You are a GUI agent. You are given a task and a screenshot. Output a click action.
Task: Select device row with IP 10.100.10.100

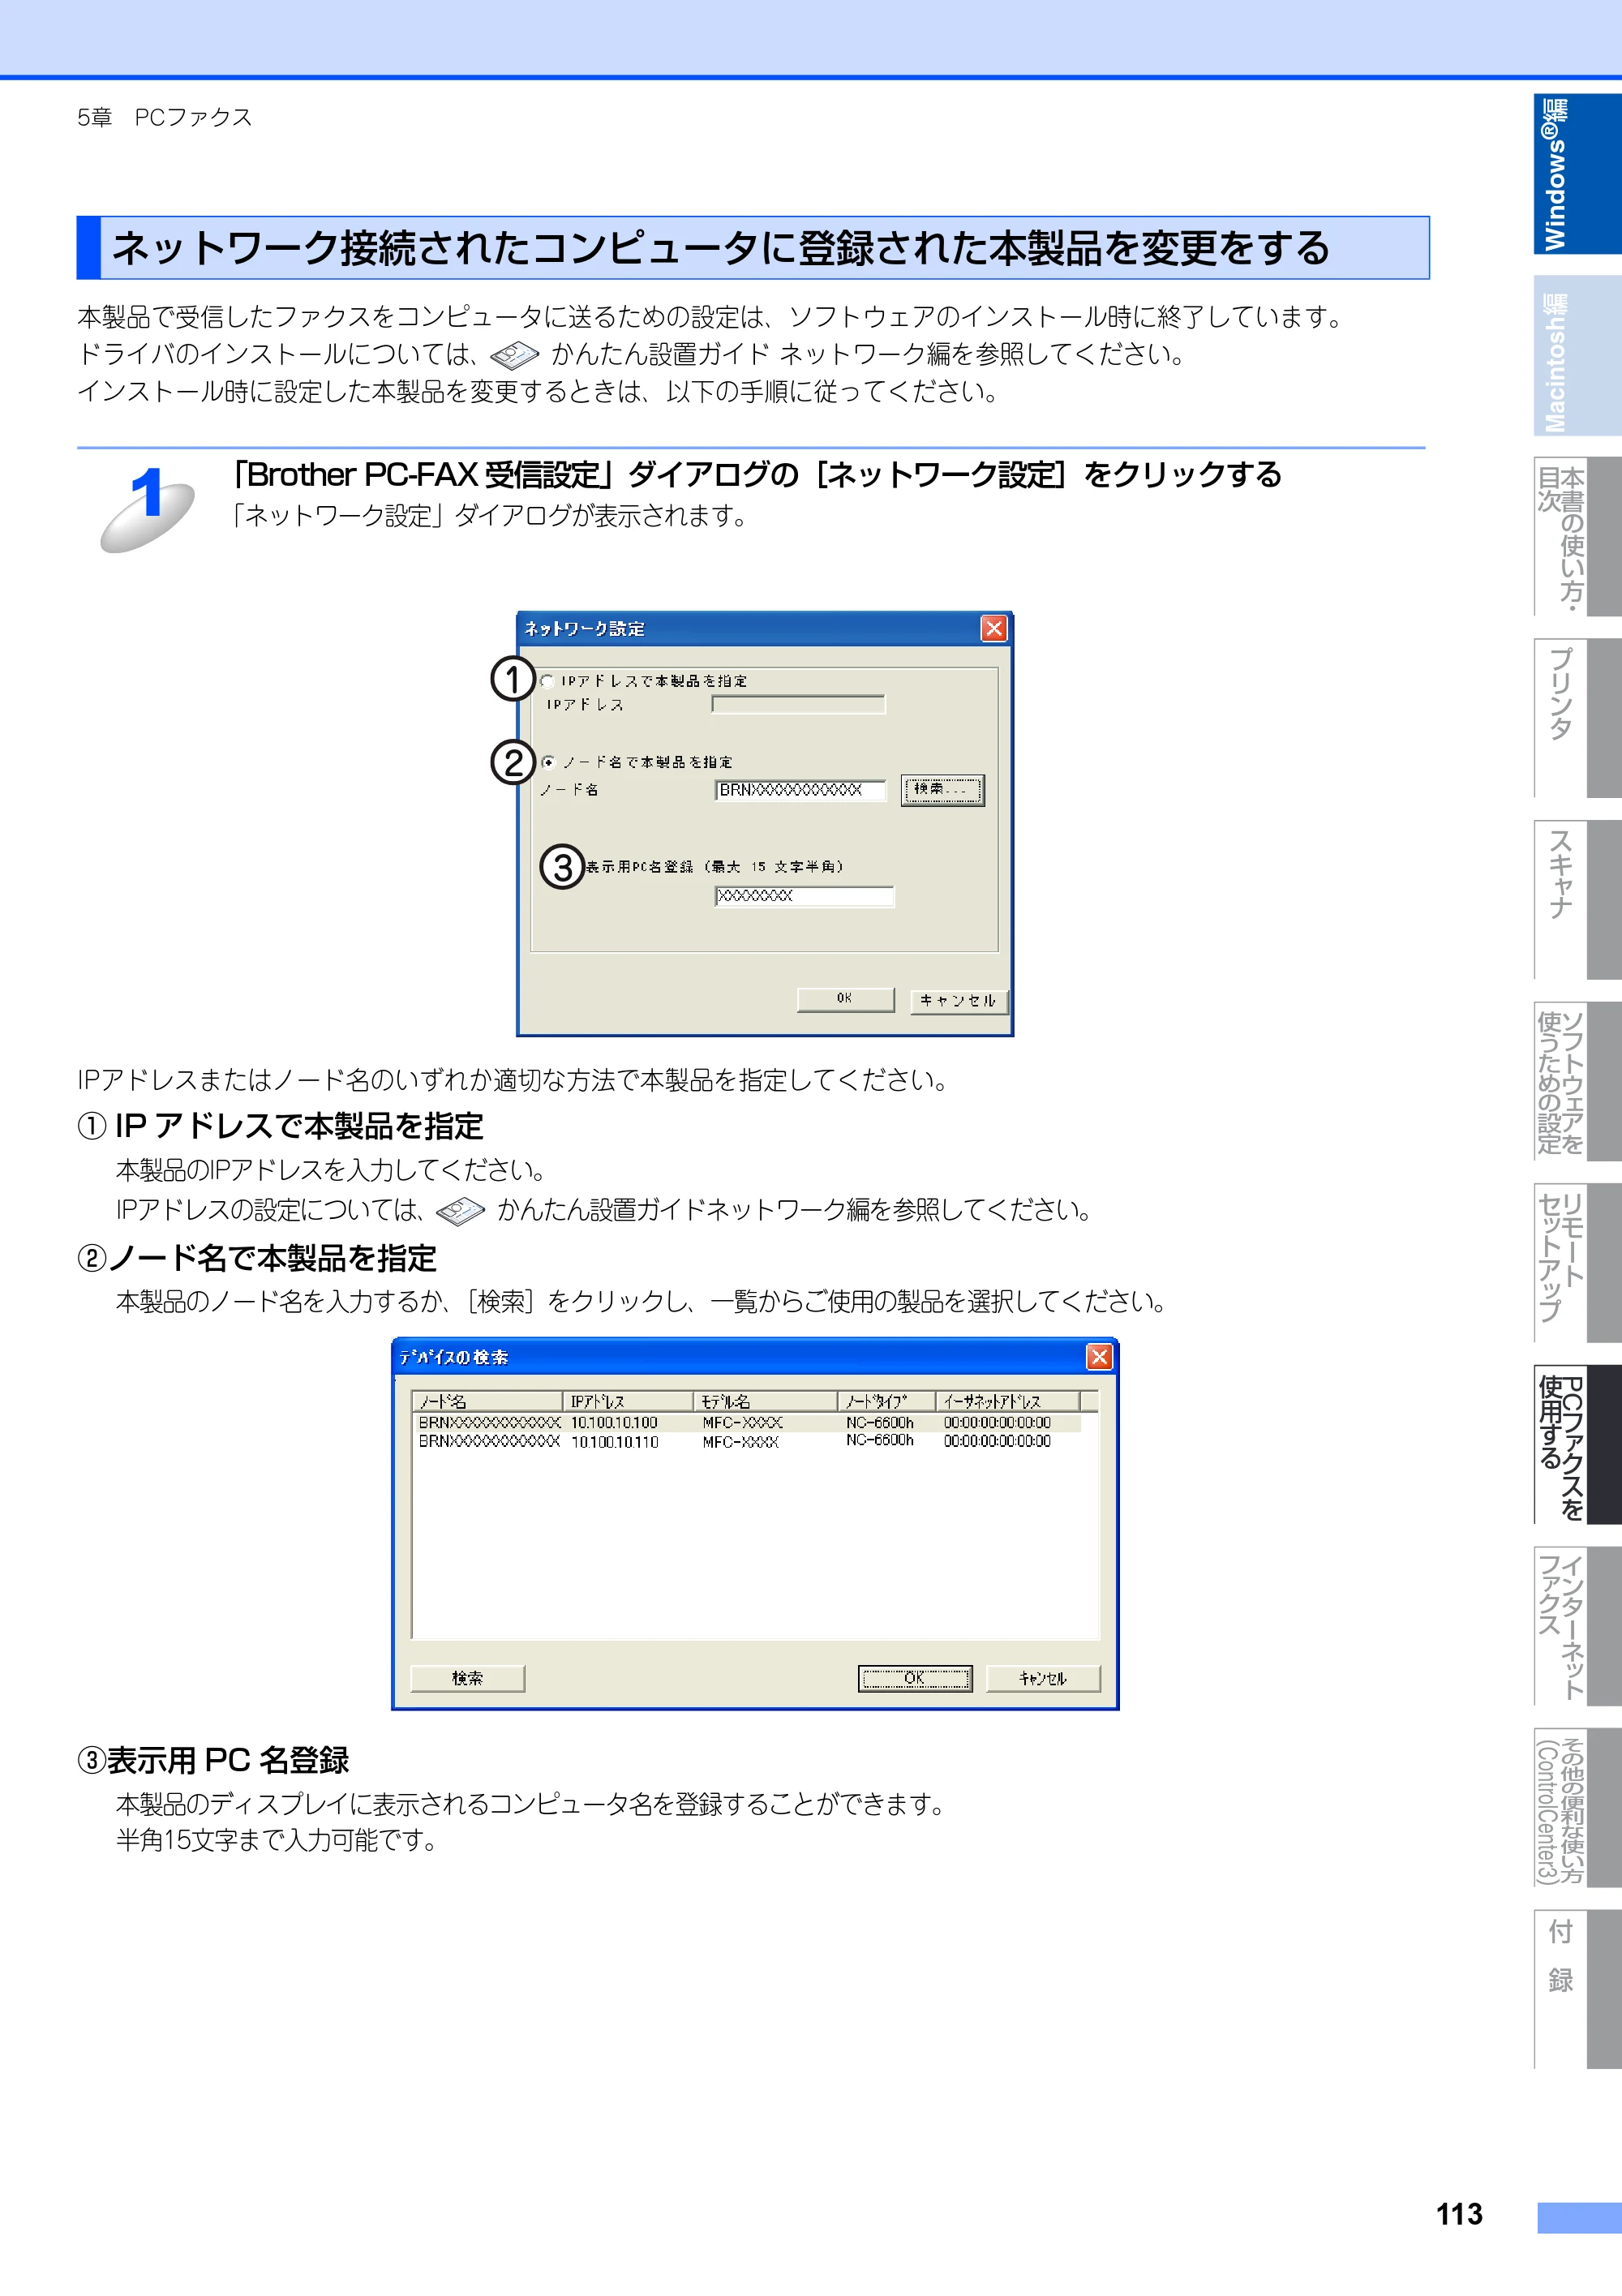click(x=747, y=1422)
